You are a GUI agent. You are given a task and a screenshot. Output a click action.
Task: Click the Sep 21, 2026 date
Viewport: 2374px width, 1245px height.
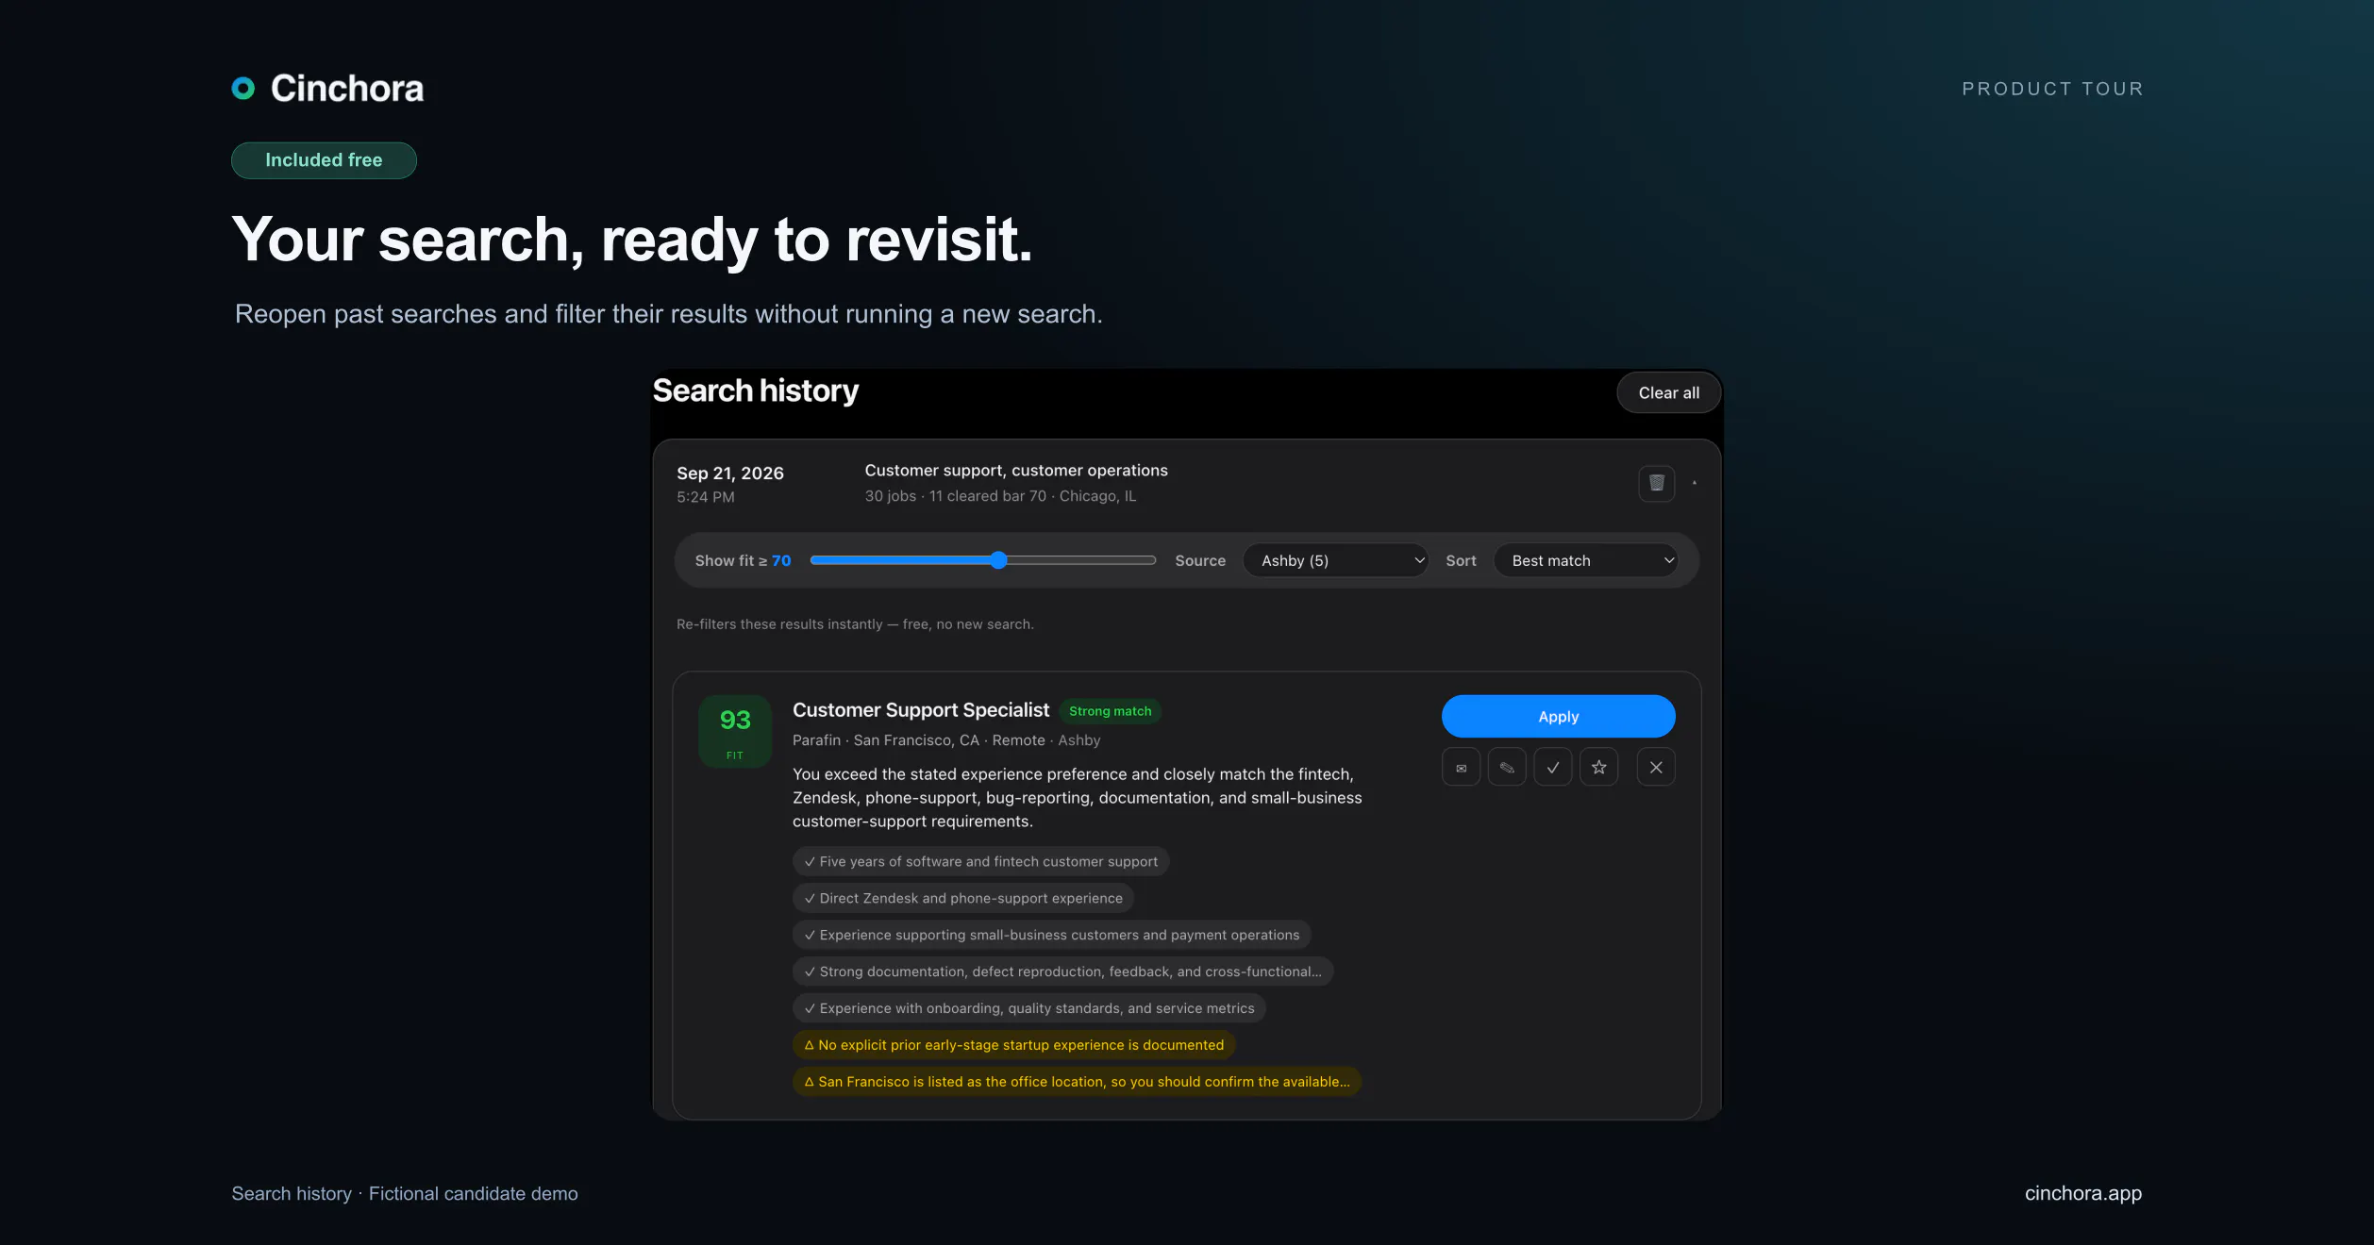730,473
